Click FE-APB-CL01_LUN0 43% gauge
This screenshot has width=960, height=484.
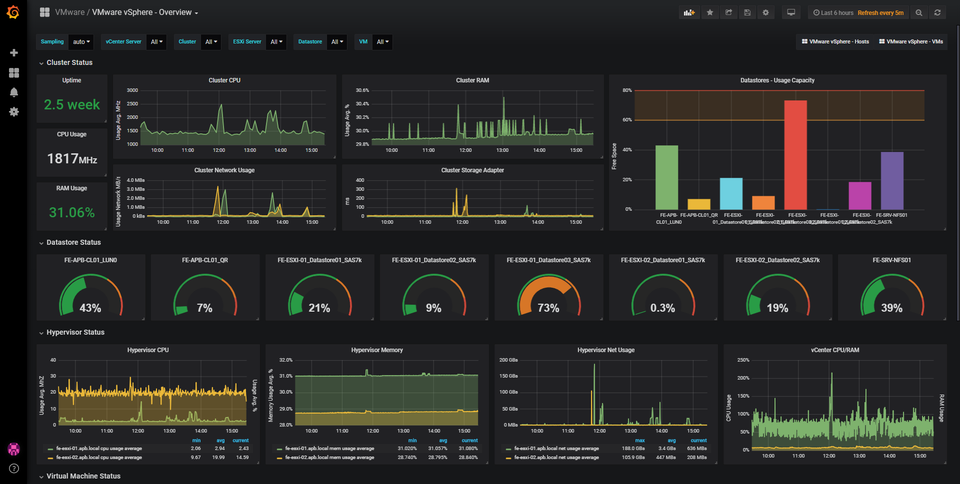pyautogui.click(x=90, y=296)
